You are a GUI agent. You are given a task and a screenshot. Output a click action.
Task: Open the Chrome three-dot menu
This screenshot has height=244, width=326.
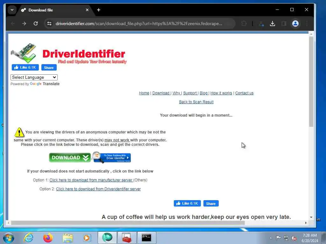(x=307, y=24)
